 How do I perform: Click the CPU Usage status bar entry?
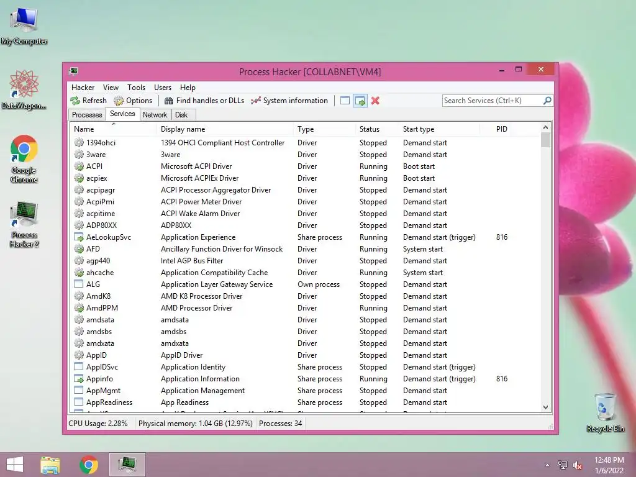pyautogui.click(x=98, y=423)
